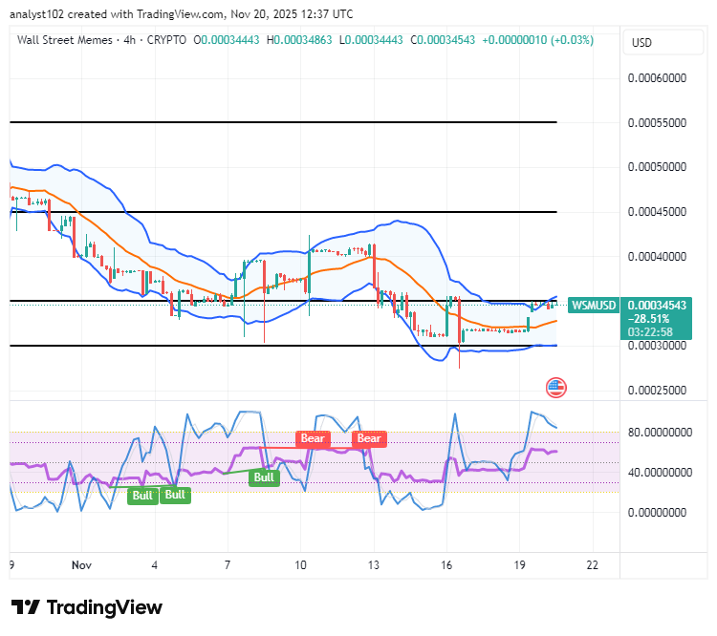The width and height of the screenshot is (717, 636).
Task: Click the TradingView logo at the bottom
Action: pos(86,607)
